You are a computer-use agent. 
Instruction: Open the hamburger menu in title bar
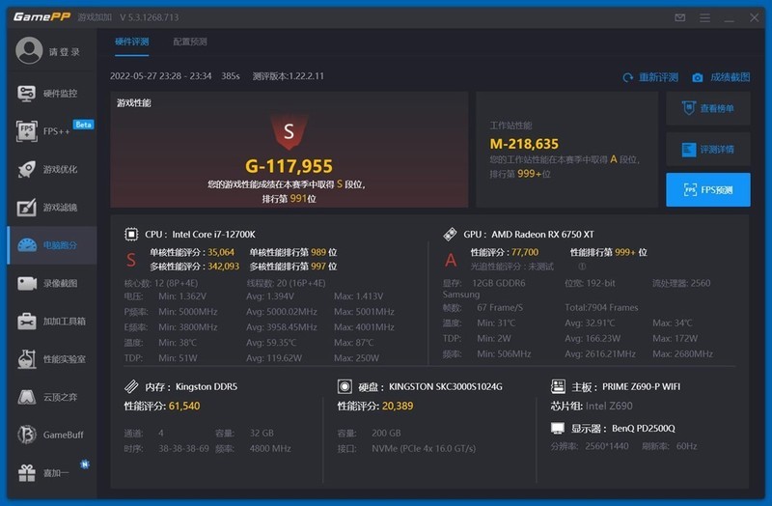pyautogui.click(x=704, y=17)
